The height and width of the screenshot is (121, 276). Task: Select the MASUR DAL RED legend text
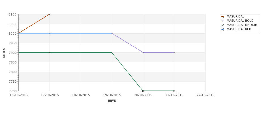click(x=239, y=29)
